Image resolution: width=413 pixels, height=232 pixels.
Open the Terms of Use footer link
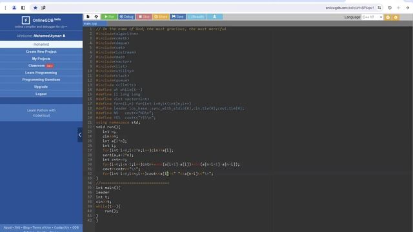(41, 227)
